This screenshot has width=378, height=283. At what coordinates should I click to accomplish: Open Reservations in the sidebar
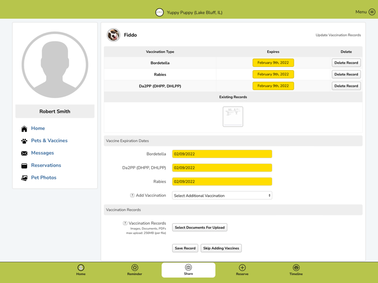click(x=46, y=165)
